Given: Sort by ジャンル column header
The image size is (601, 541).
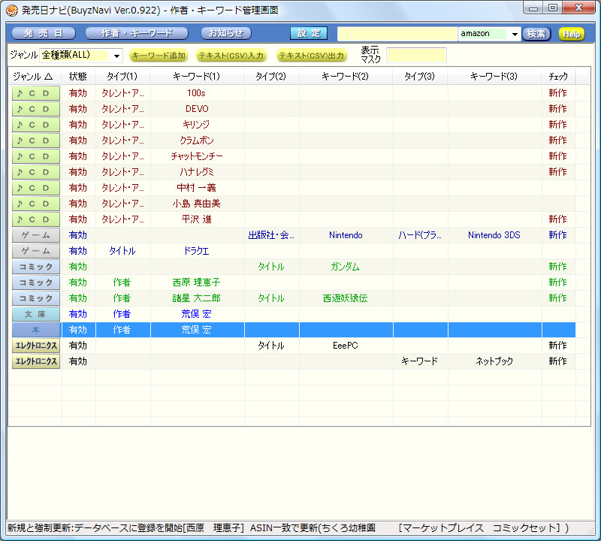Looking at the screenshot, I should pyautogui.click(x=35, y=77).
